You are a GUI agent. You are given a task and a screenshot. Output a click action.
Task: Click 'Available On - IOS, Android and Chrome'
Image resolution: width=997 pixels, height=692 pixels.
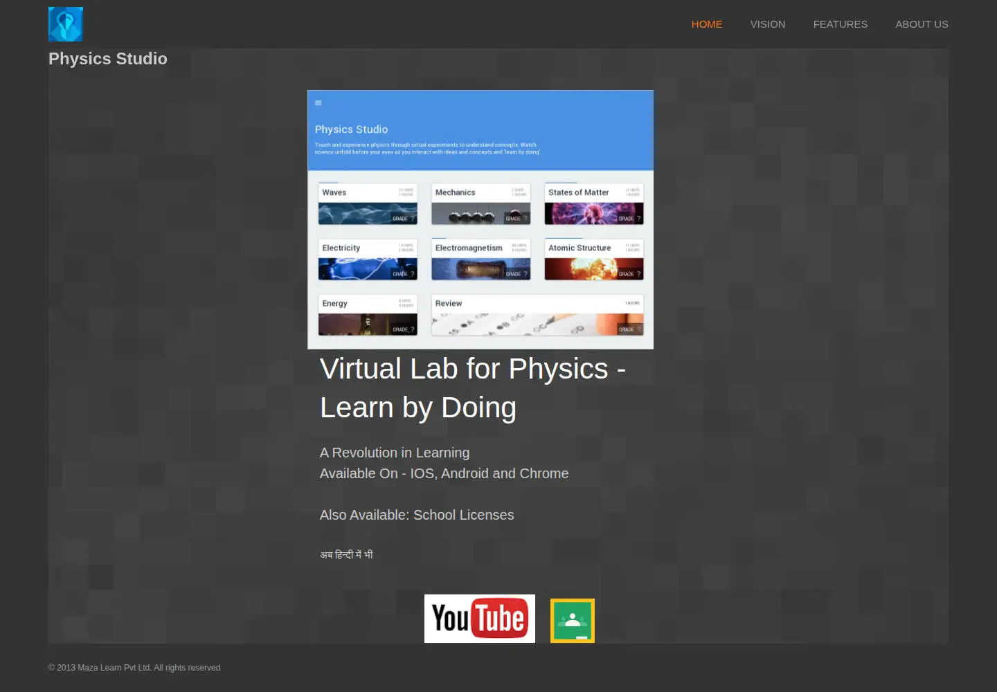pos(444,473)
